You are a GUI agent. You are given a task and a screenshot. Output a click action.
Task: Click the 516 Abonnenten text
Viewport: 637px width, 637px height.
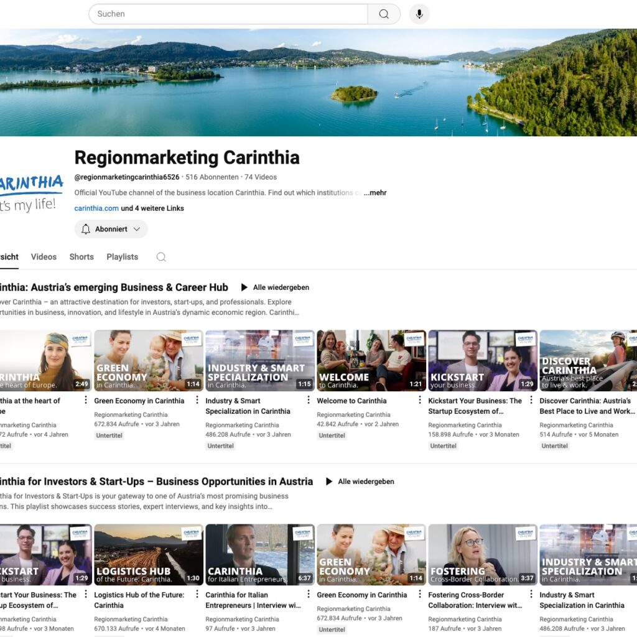click(212, 177)
